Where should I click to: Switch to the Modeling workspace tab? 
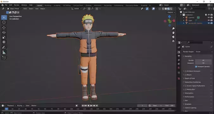point(48,5)
